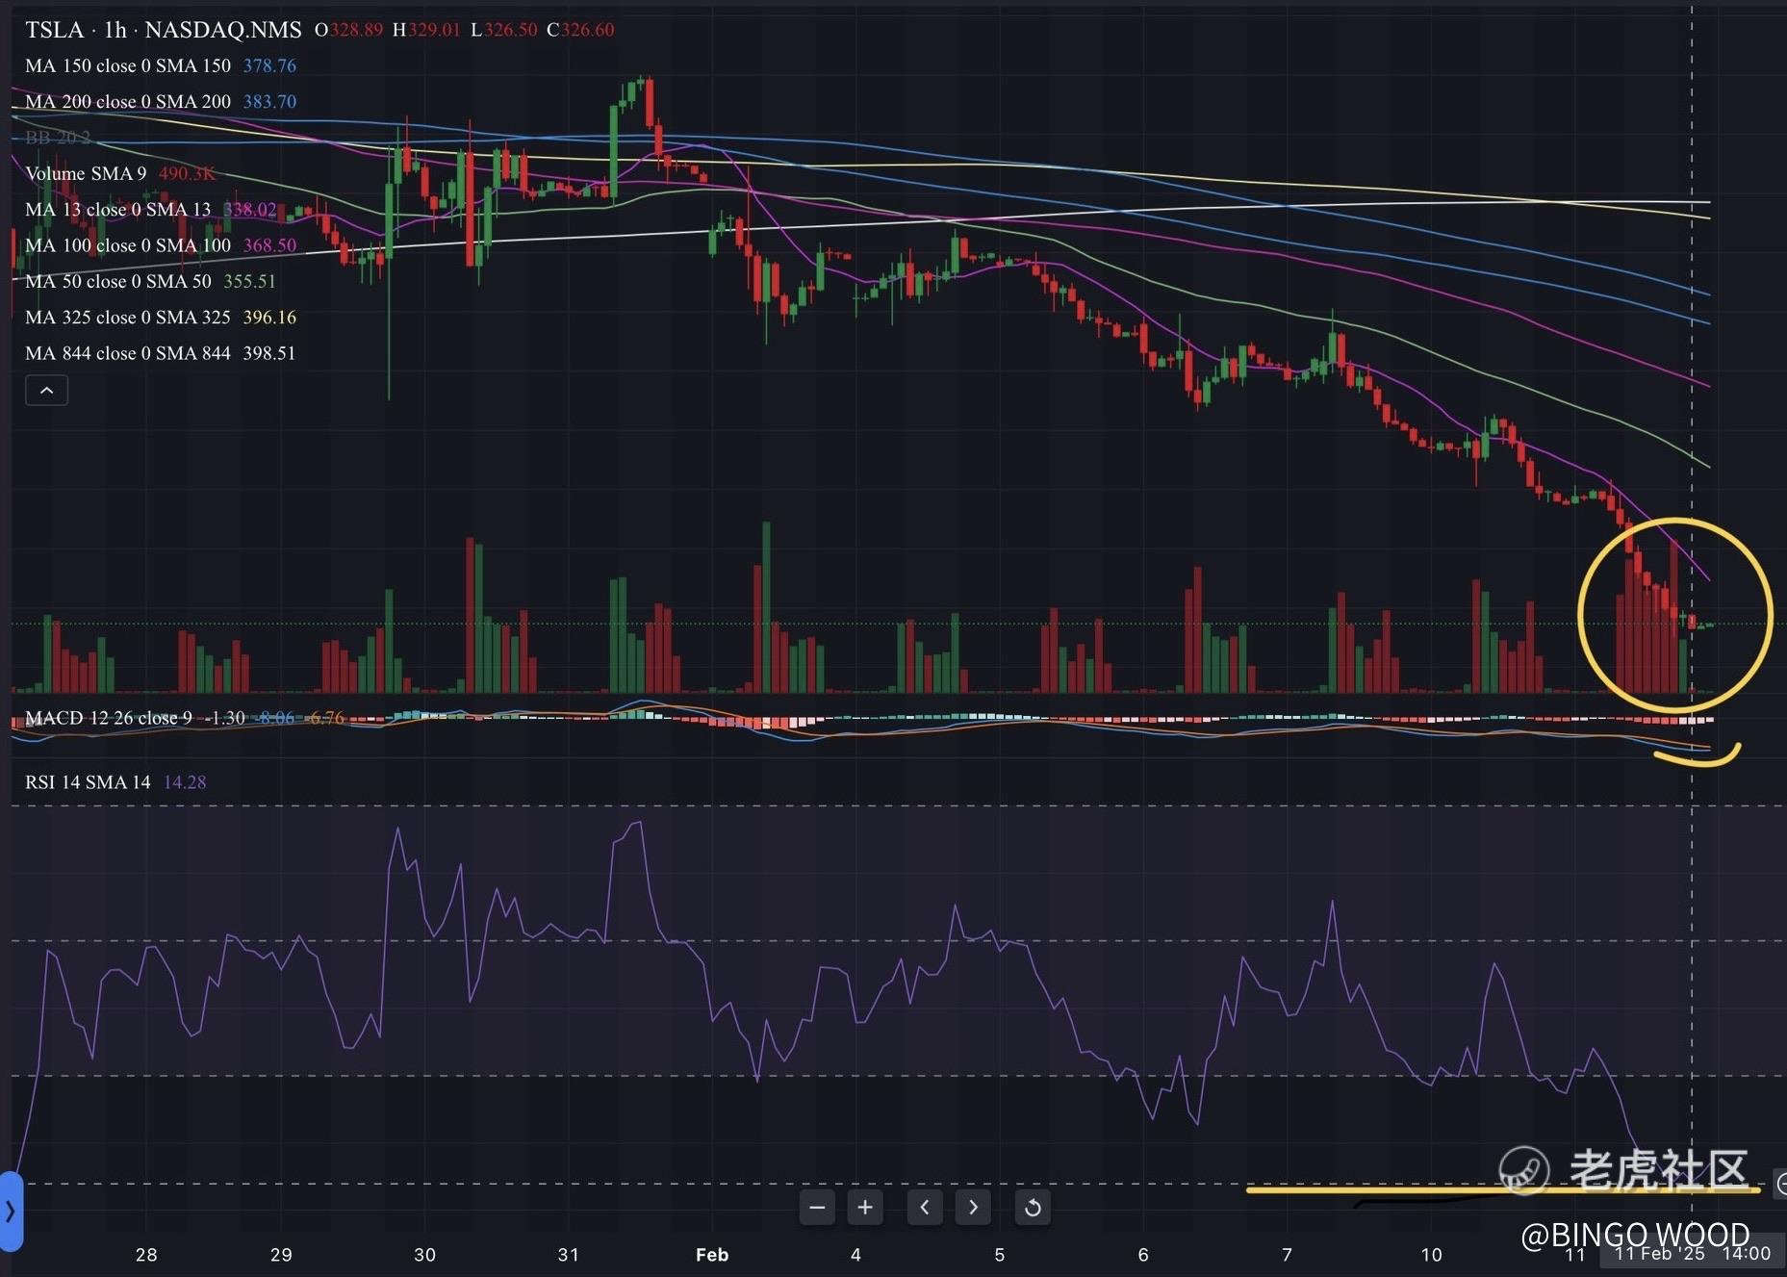Click the date label 31 on time axis
Viewport: 1787px width, 1277px height.
[569, 1255]
